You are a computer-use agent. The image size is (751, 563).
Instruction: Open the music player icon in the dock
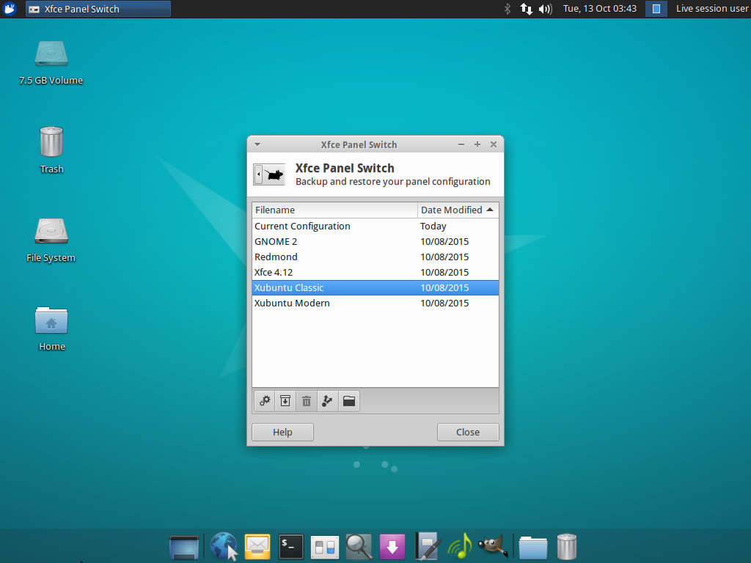pyautogui.click(x=460, y=546)
